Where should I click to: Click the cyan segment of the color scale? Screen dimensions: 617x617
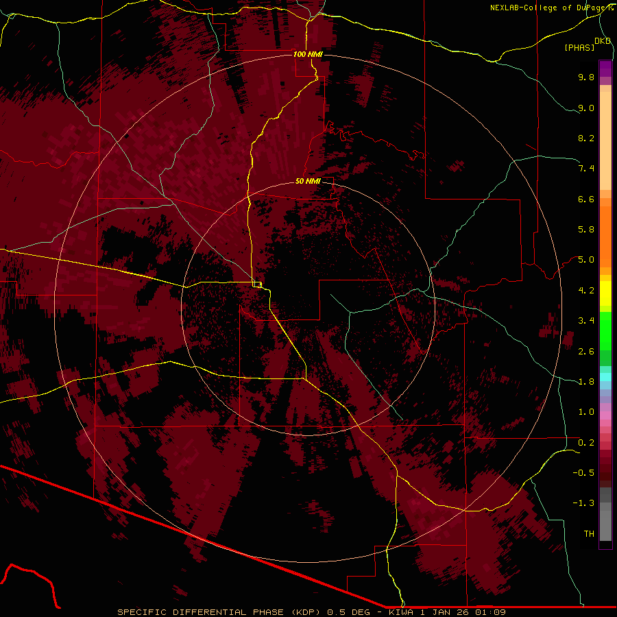(605, 376)
